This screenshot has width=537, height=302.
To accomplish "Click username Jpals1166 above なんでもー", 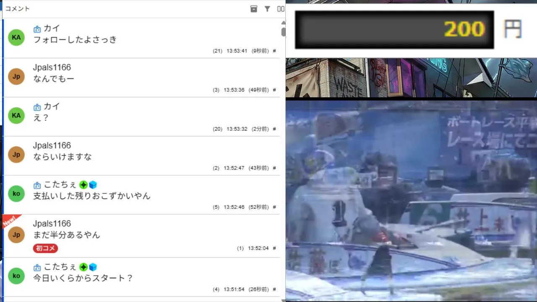I will [52, 68].
